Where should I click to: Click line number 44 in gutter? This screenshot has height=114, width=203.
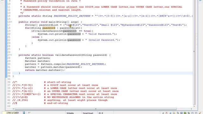click(9, 106)
